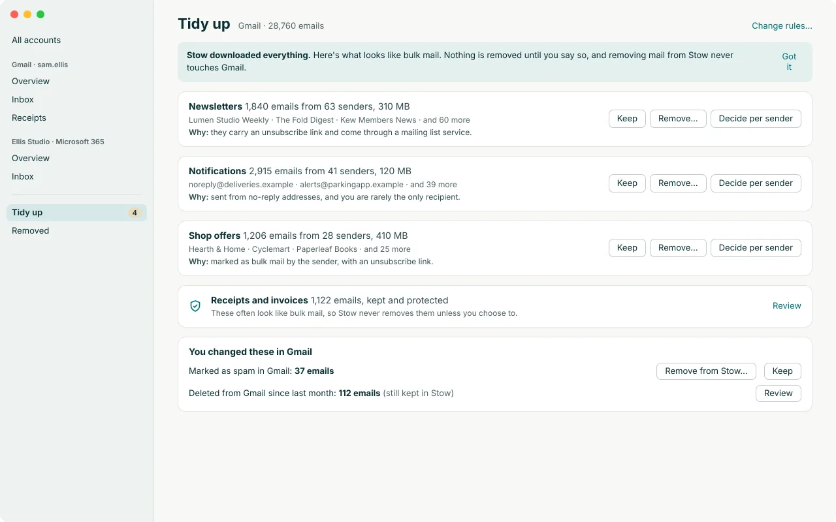Click the Lumen Studio Weekly senders line
The width and height of the screenshot is (836, 522).
(329, 120)
